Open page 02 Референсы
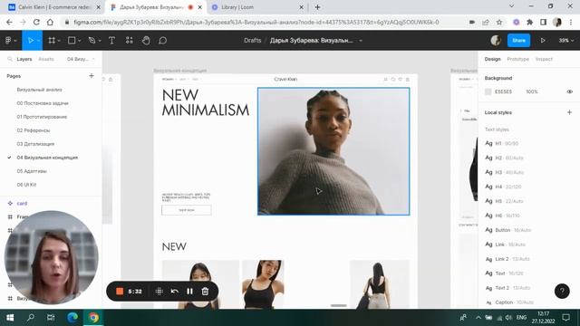Screen dimensions: 580x326 coord(34,130)
